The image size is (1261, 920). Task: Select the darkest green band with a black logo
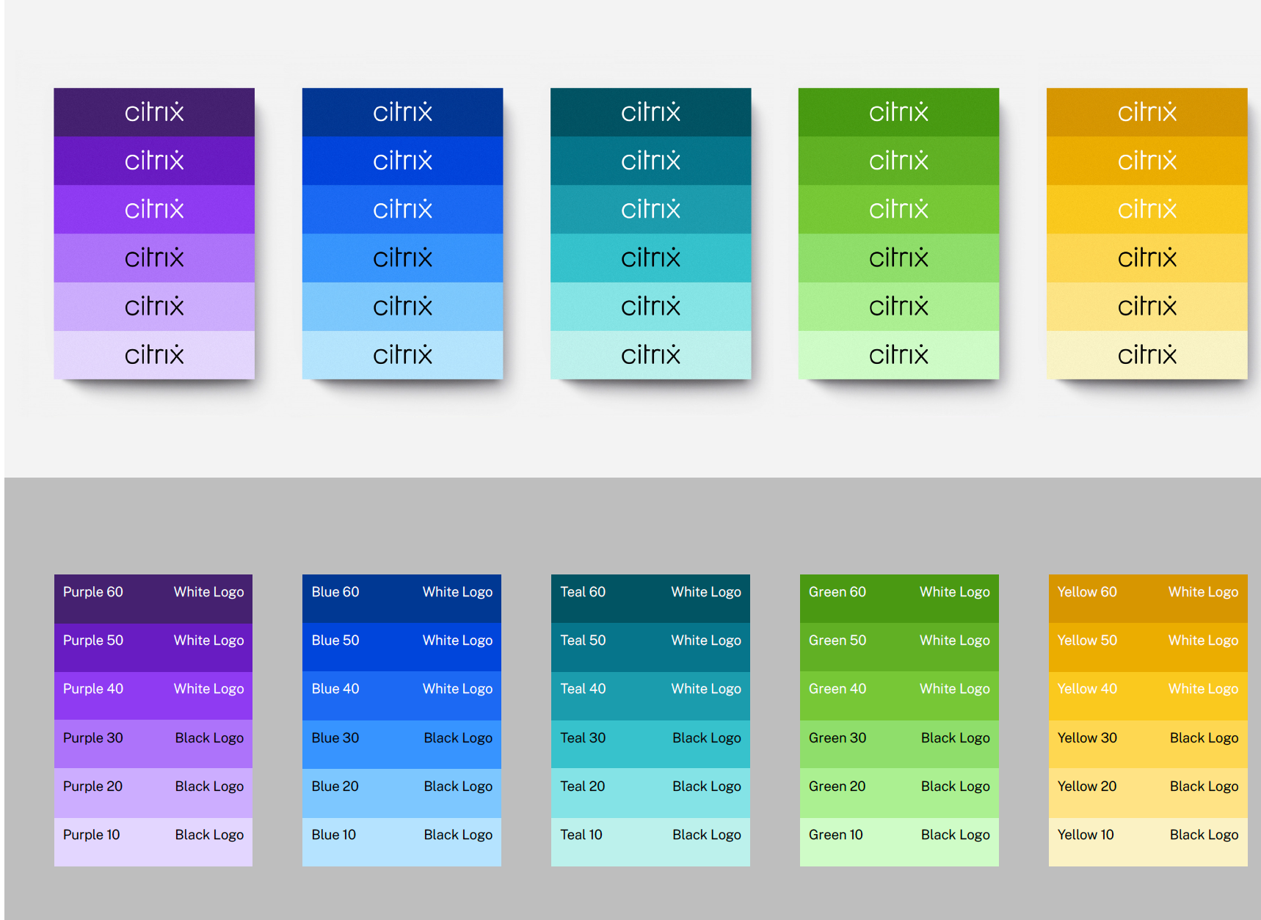pos(898,258)
